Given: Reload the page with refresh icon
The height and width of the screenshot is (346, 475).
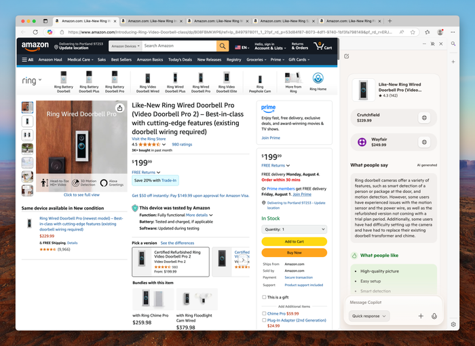Looking at the screenshot, I should 35,32.
